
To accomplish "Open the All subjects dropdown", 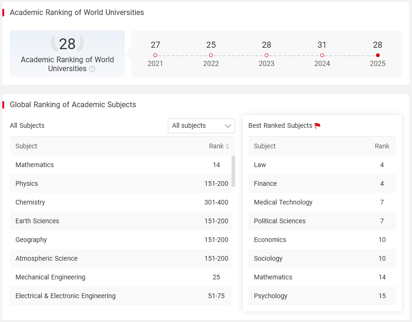I will pos(202,126).
